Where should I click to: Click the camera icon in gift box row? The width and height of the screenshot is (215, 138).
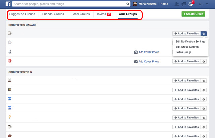pos(136,61)
